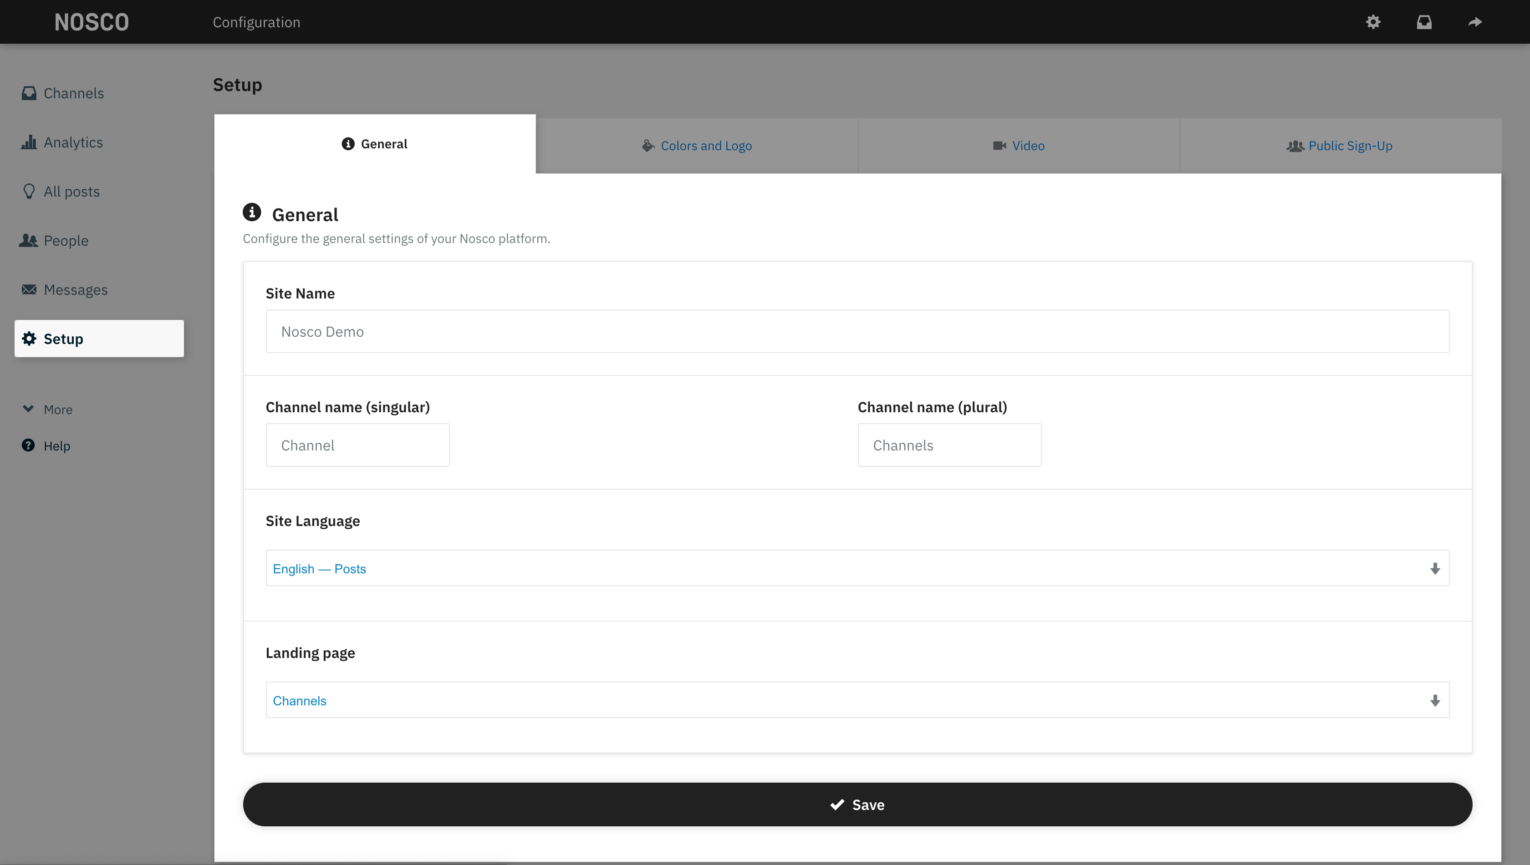Click the Help question mark icon
This screenshot has width=1530, height=865.
pyautogui.click(x=28, y=445)
